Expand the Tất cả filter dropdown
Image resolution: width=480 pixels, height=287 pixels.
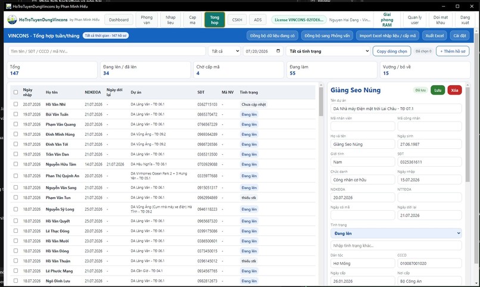pyautogui.click(x=225, y=51)
